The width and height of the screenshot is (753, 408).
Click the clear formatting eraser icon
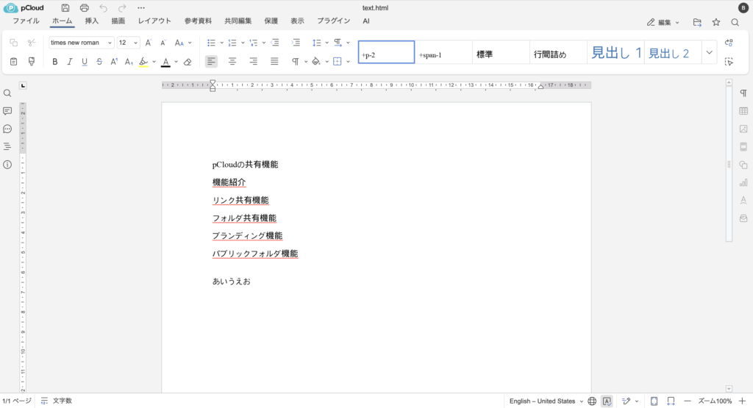[x=188, y=62]
